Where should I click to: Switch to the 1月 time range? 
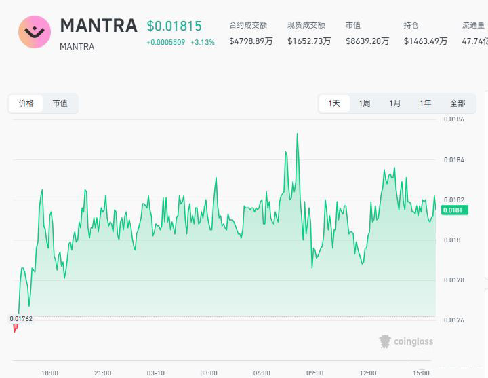coord(395,103)
